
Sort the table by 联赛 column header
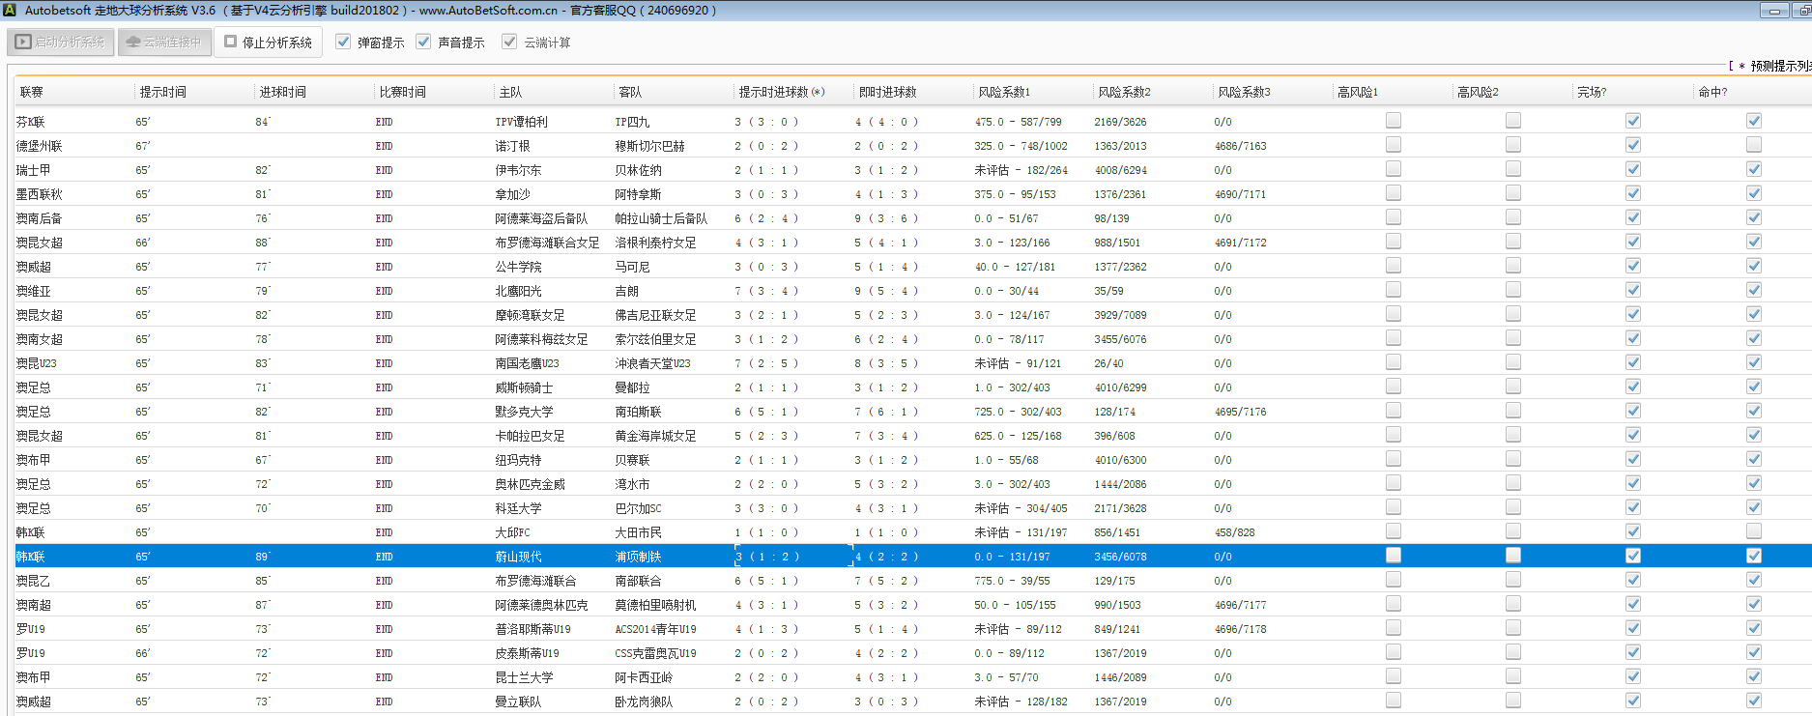click(x=32, y=92)
